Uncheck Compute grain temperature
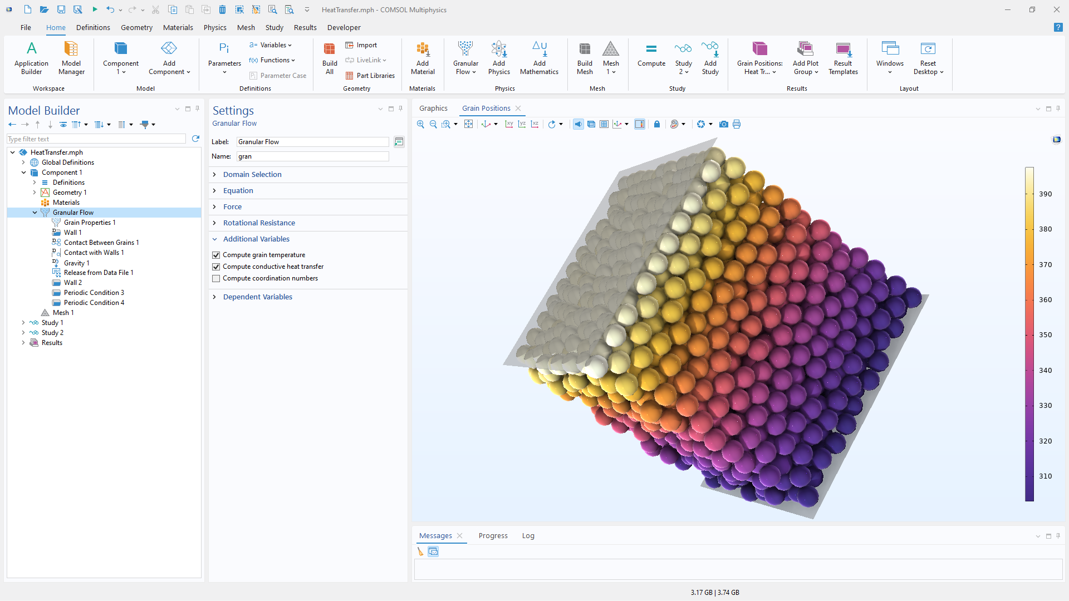 216,255
